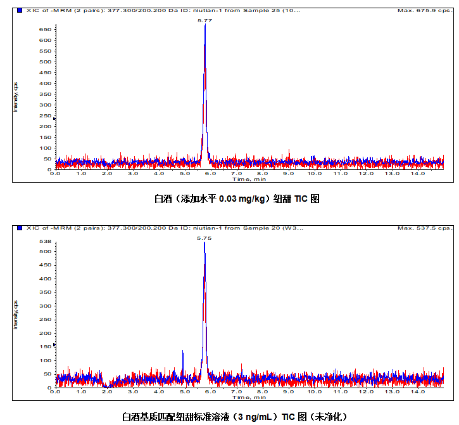
Task: Select the 5.77 peak label in top chart
Action: (204, 21)
